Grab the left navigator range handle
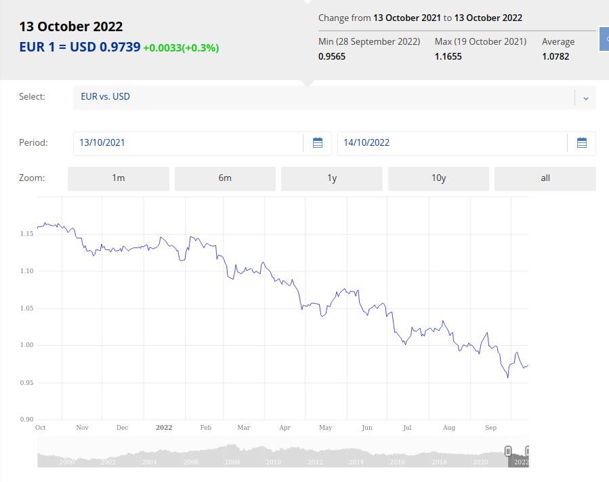Image resolution: width=609 pixels, height=482 pixels. click(x=508, y=451)
